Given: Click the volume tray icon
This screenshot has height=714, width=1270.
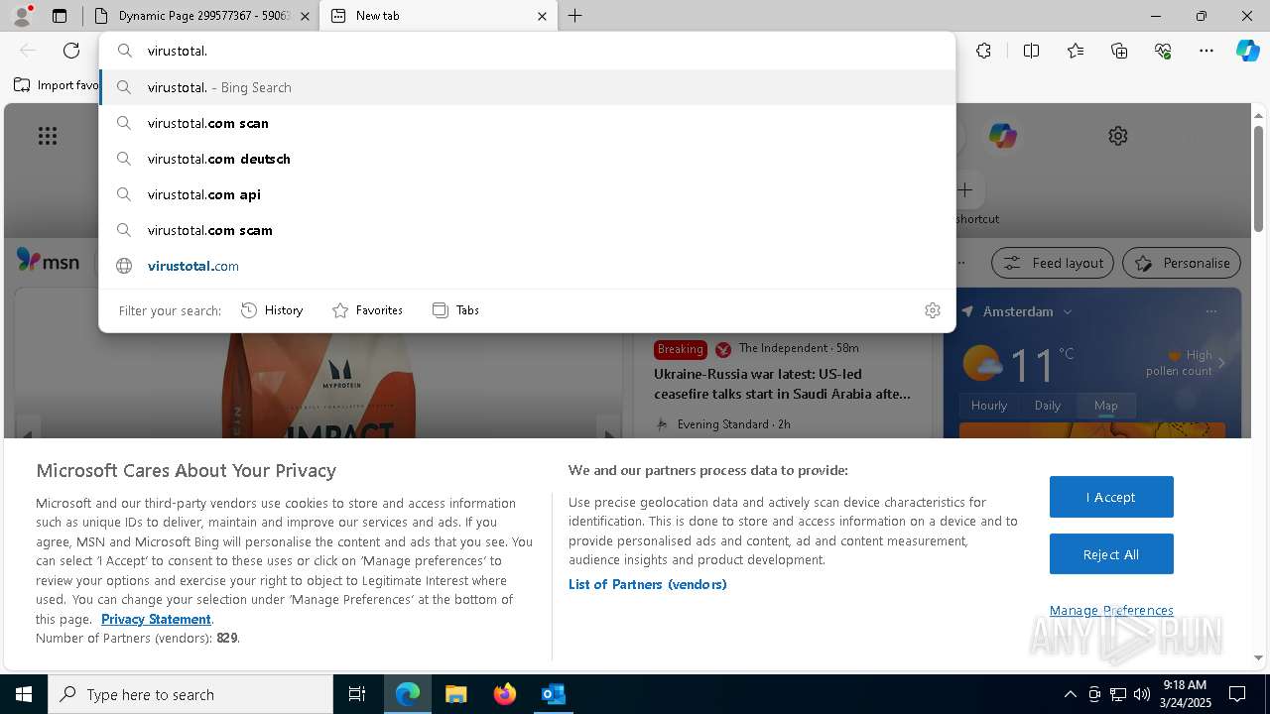Looking at the screenshot, I should pyautogui.click(x=1141, y=694).
